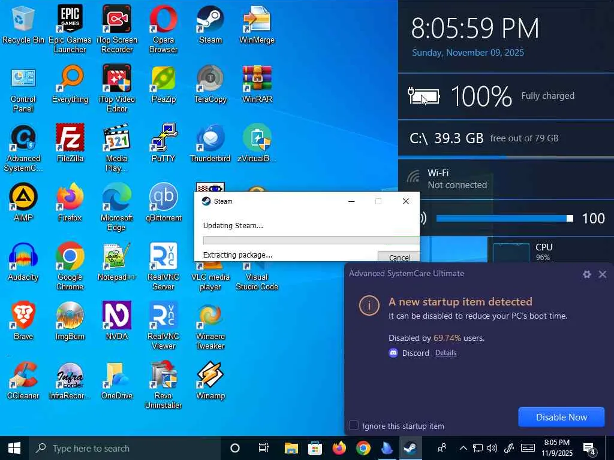
Task: Click the Steam update progress bar
Action: pos(311,240)
